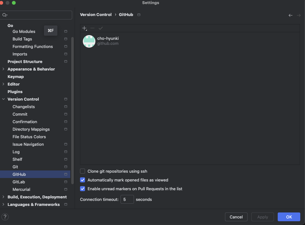Click the settings tree scrollbar
Image resolution: width=305 pixels, height=225 pixels.
click(x=72, y=110)
